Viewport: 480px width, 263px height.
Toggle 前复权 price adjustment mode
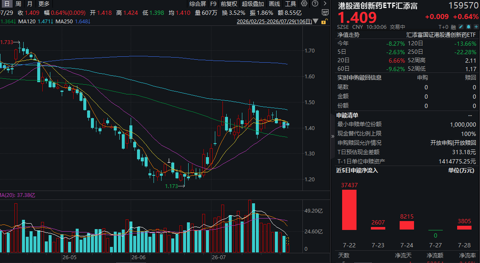(x=229, y=4)
